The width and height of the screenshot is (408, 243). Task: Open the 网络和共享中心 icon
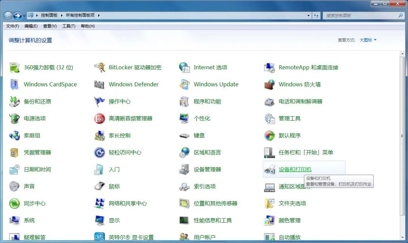[x=99, y=203]
